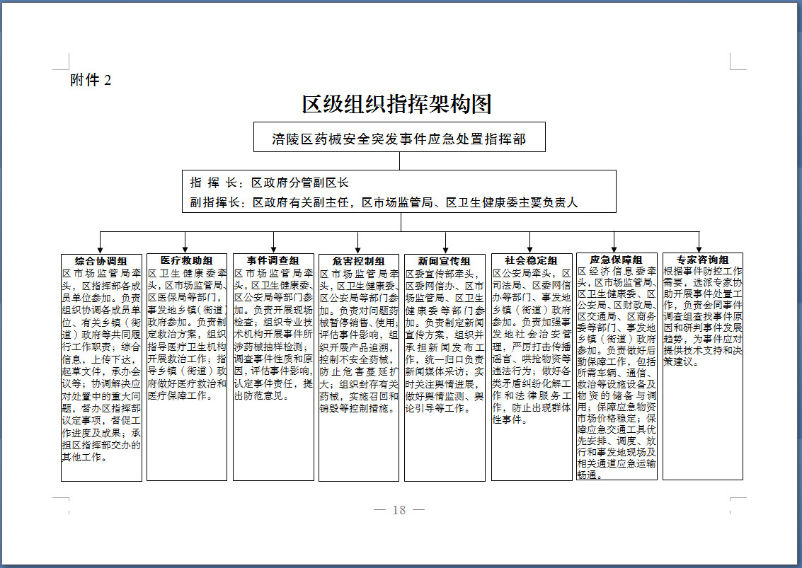Click the text 论引导等工作 in 新闻宣传组 box
This screenshot has width=802, height=568.
click(437, 408)
